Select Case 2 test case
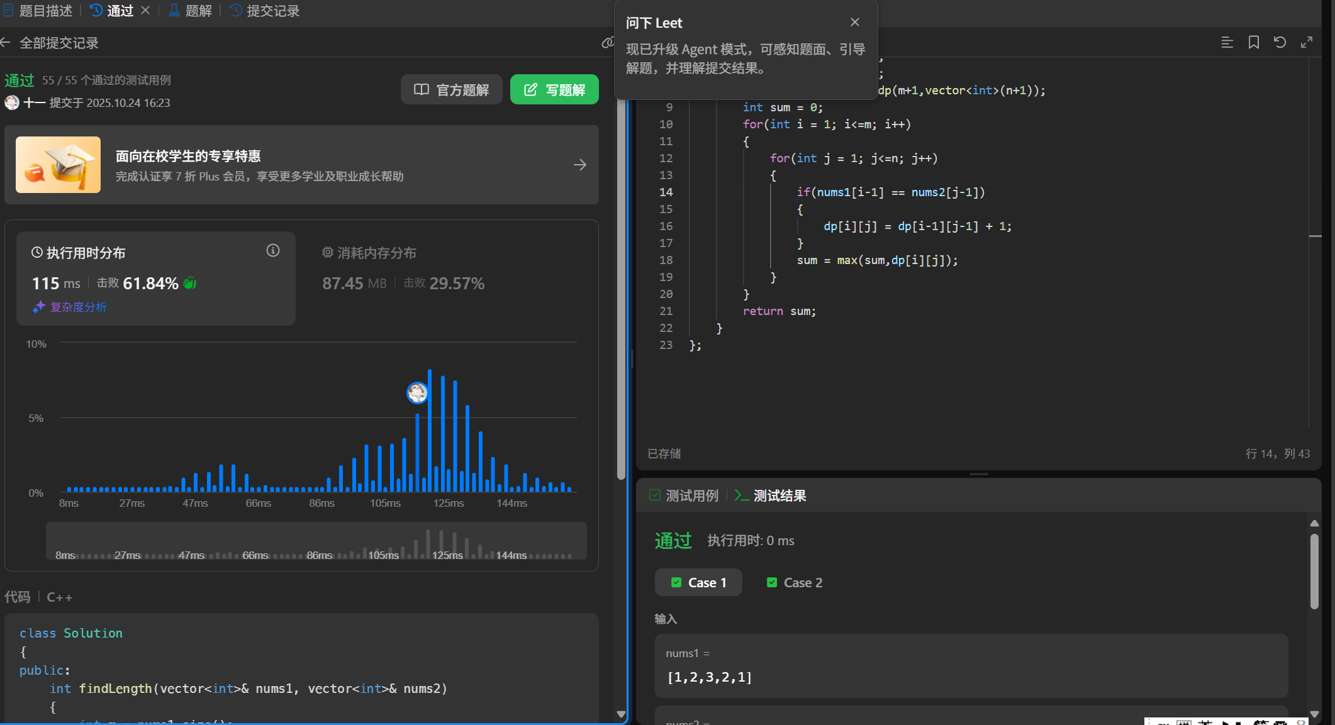This screenshot has width=1335, height=725. pyautogui.click(x=795, y=582)
